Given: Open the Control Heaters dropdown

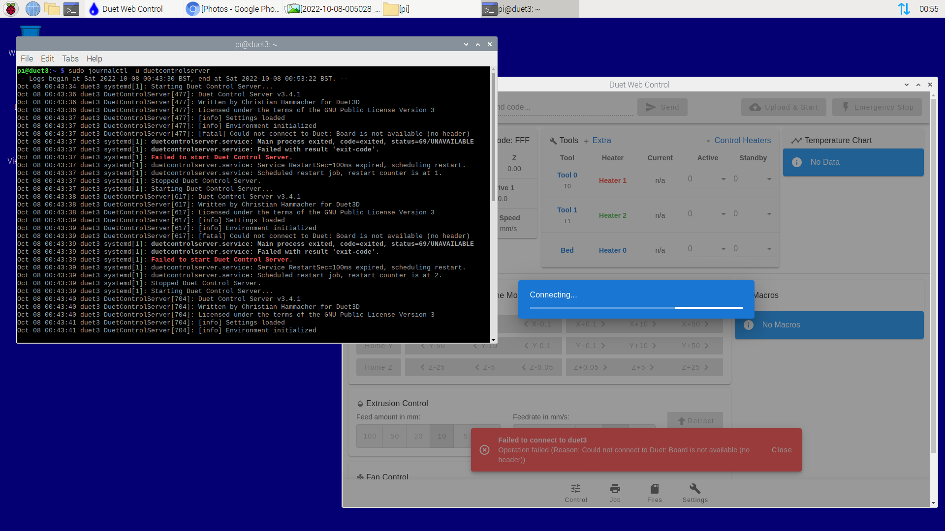Looking at the screenshot, I should [x=738, y=141].
